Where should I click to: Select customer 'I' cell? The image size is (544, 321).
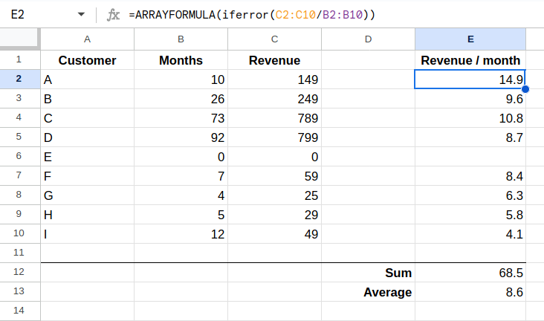click(88, 234)
